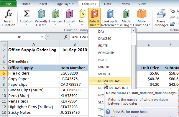Choose HOUR from the function list
Screen dimensions: 179x117
coord(110,60)
